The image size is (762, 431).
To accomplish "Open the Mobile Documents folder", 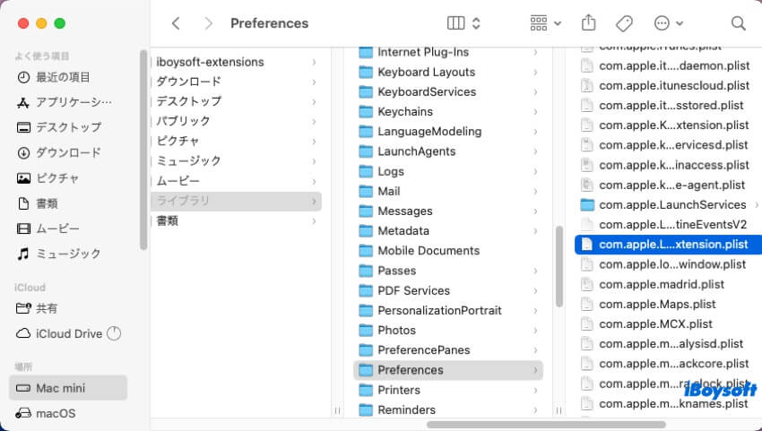I will [x=448, y=251].
